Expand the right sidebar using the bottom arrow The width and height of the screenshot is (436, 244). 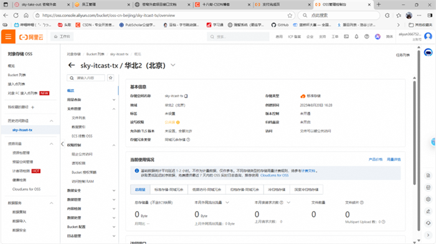[x=429, y=235]
